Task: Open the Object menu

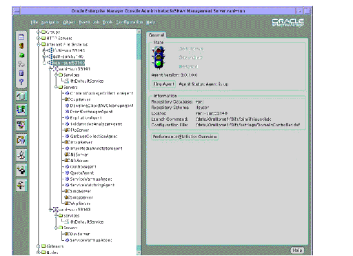Action: click(x=69, y=22)
